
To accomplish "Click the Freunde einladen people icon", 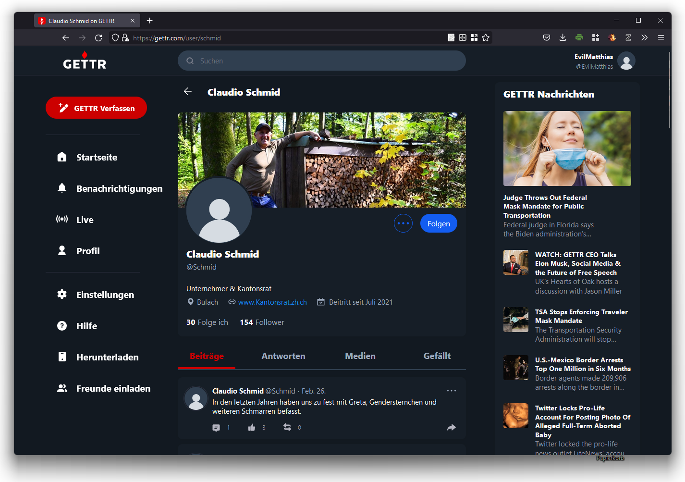I will 62,388.
